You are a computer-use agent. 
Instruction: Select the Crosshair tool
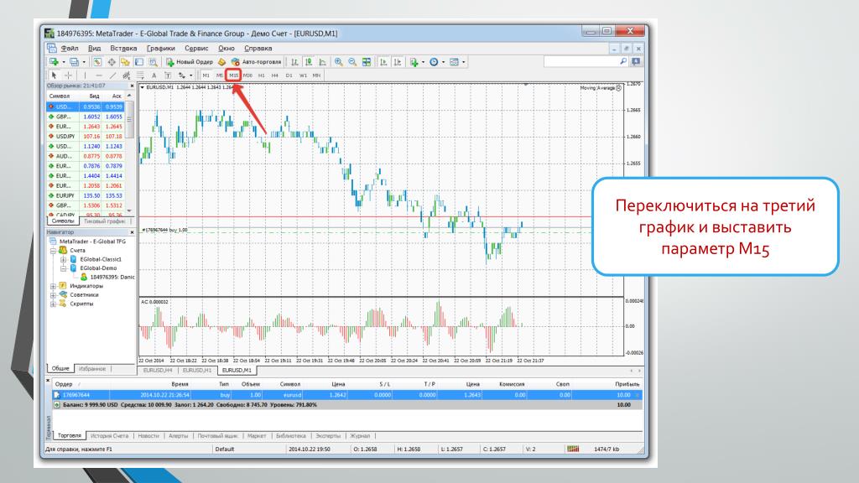tap(69, 75)
